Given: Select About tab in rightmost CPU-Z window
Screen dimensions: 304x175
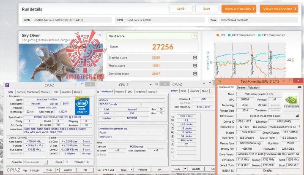Looking at the screenshot, I should tap(205, 91).
